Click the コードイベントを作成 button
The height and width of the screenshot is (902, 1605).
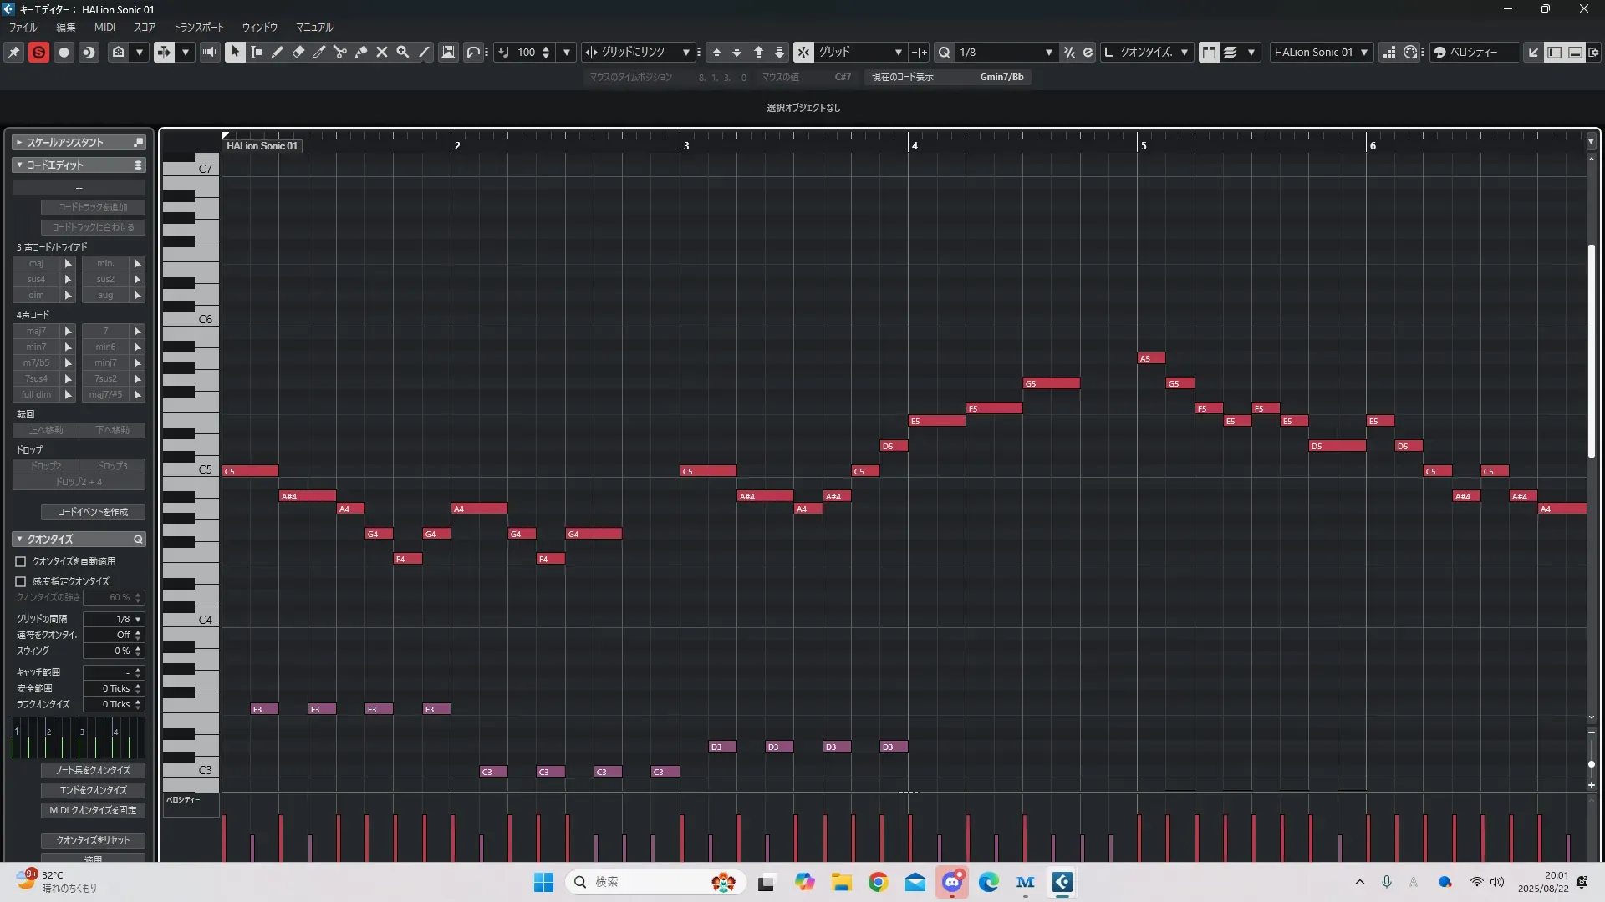point(93,512)
